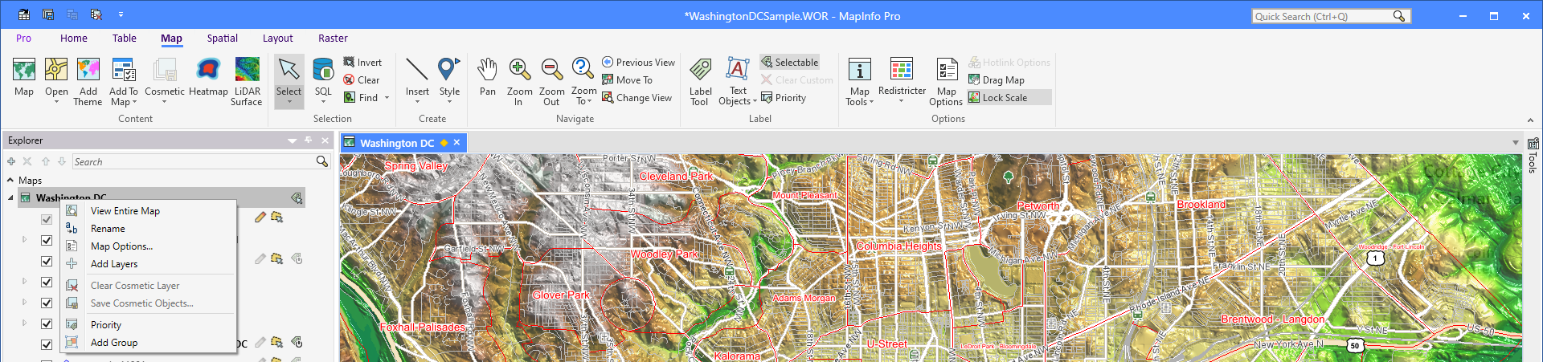The width and height of the screenshot is (1543, 362).
Task: Expand the Find dropdown arrow
Action: click(387, 98)
